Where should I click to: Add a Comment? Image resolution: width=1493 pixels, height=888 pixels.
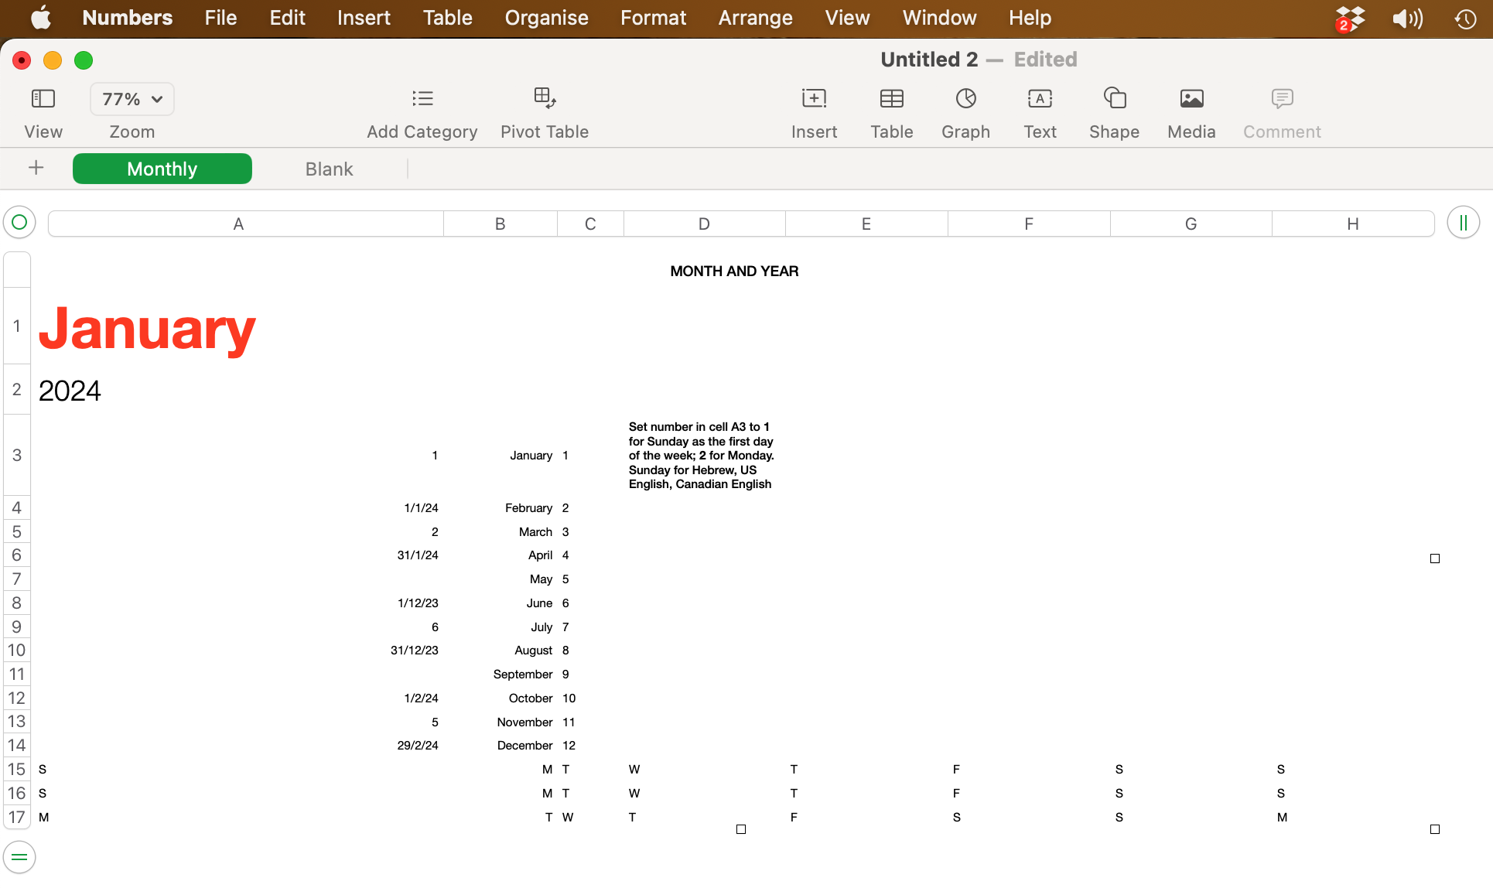point(1281,112)
